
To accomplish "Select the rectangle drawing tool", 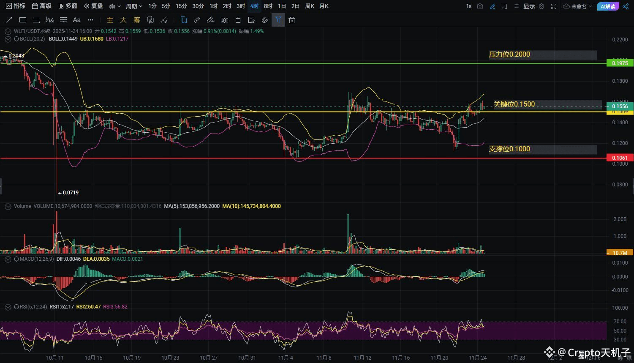I will (23, 20).
